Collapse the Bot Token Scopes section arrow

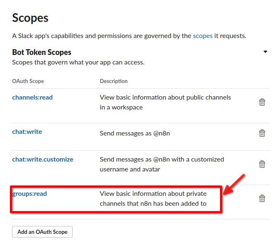266,52
